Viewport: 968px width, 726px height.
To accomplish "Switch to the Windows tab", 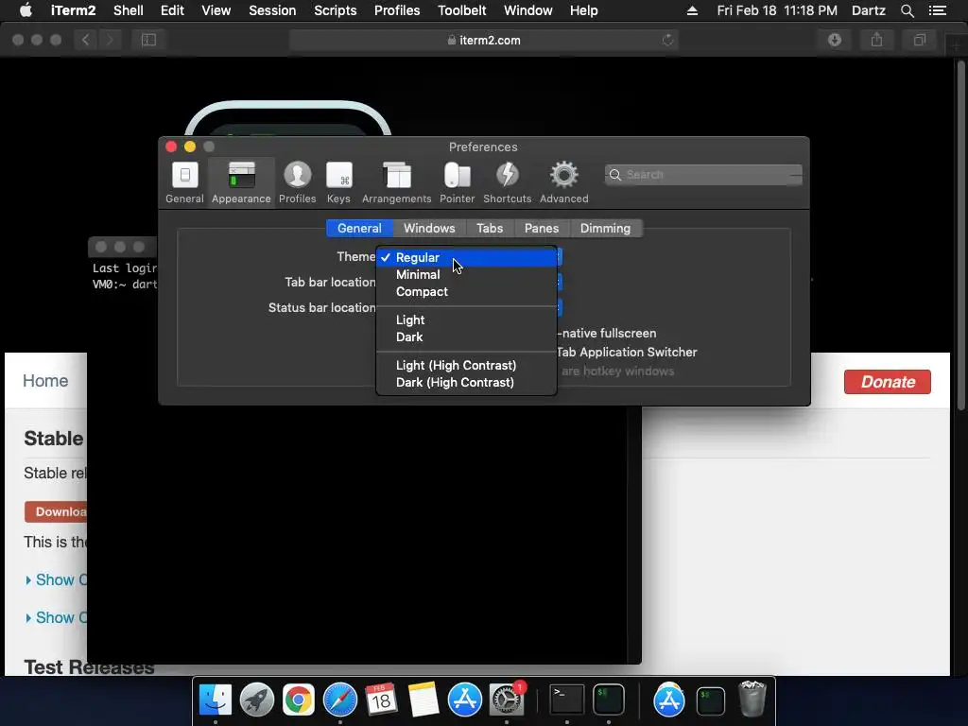I will click(x=429, y=229).
